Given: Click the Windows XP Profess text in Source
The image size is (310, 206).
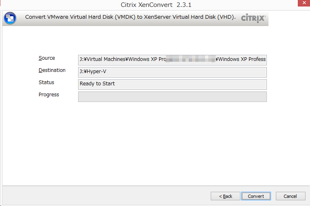Looking at the screenshot, I should point(242,59).
